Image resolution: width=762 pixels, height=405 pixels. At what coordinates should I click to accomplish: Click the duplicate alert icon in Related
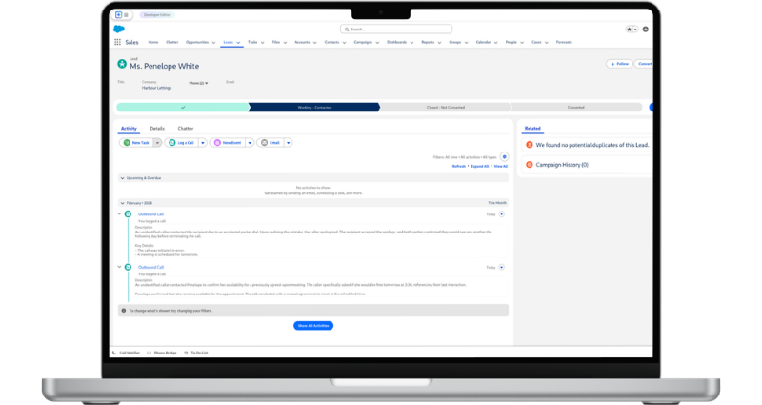point(530,145)
